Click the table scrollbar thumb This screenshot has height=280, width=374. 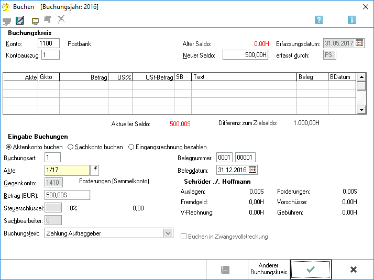(x=361, y=85)
